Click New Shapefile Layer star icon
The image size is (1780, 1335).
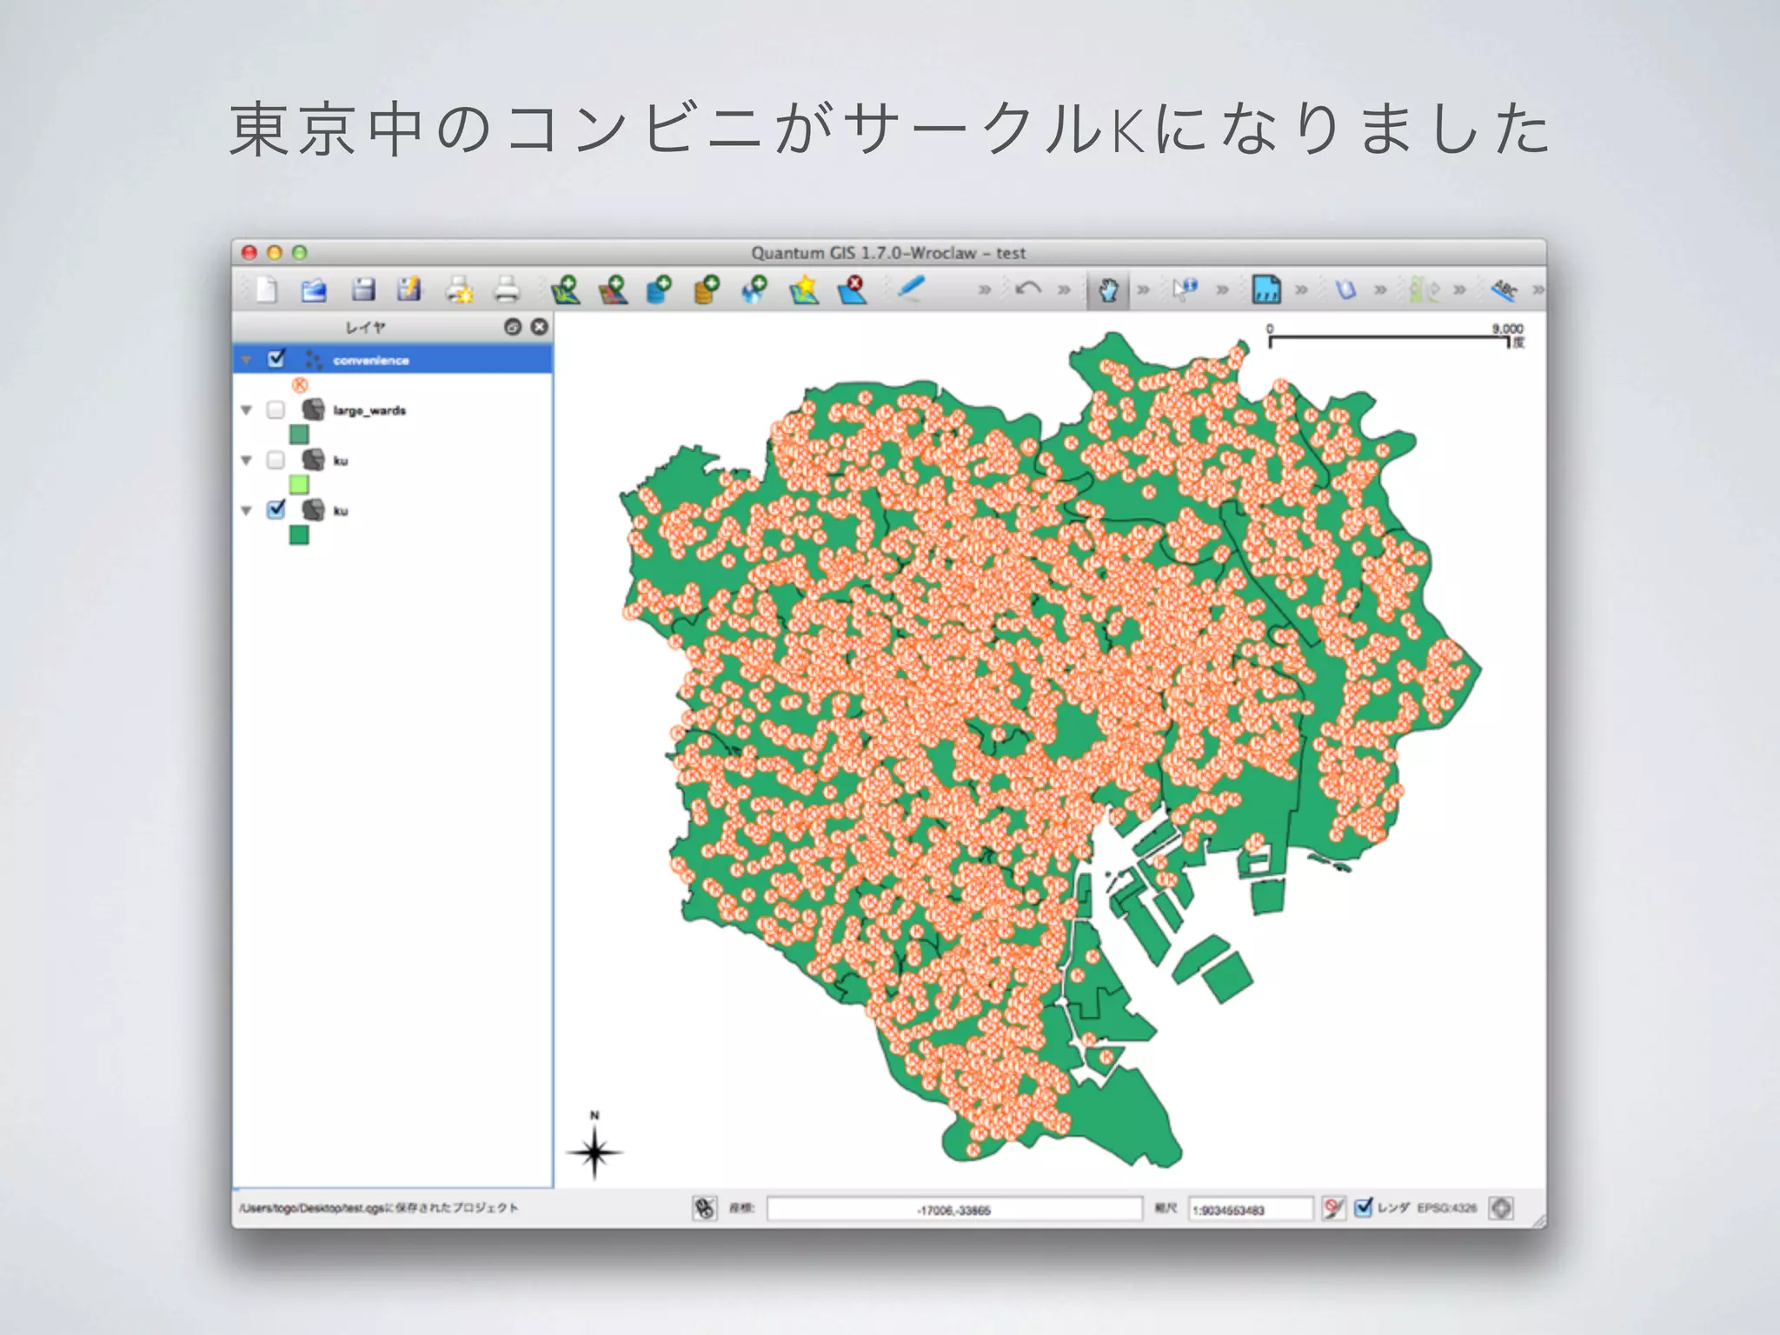[805, 289]
